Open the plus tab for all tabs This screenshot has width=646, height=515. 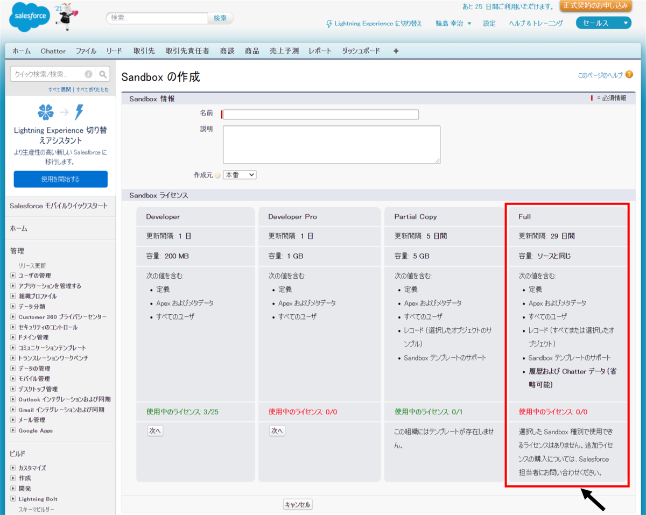(x=396, y=51)
